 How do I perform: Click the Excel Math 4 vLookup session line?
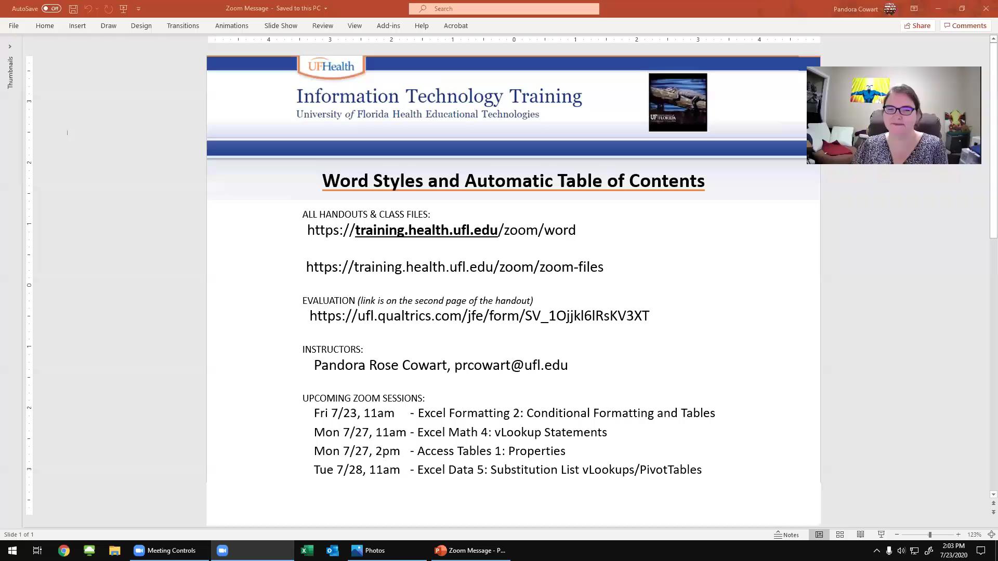tap(461, 432)
